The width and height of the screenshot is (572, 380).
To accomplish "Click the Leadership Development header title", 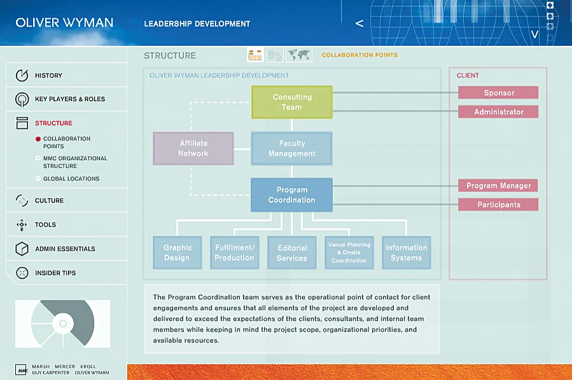I will point(197,24).
